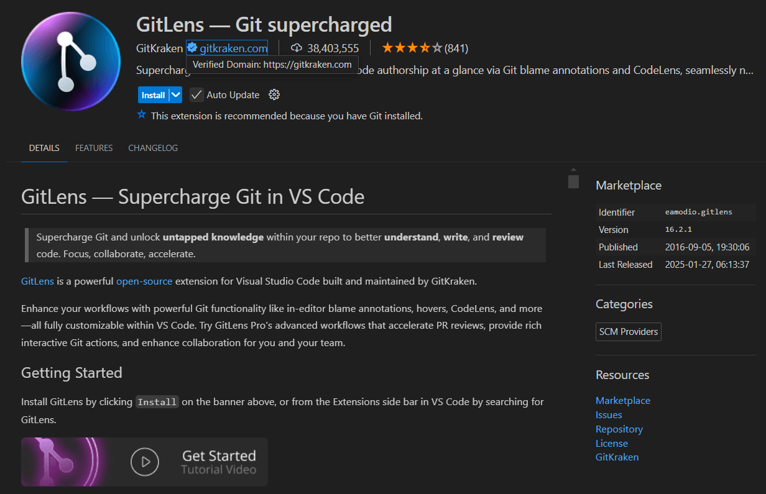The image size is (766, 494).
Task: Click the identifier value eamodio.gitlens
Action: tap(698, 212)
